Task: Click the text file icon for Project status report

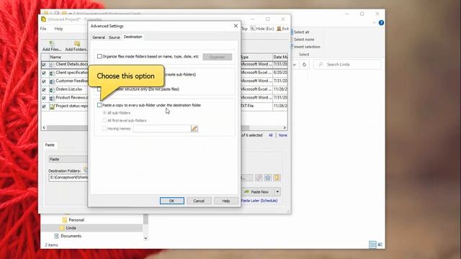Action: pyautogui.click(x=52, y=106)
